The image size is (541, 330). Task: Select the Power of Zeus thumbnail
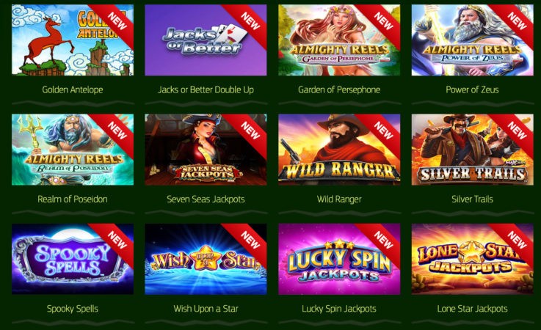[x=472, y=40]
